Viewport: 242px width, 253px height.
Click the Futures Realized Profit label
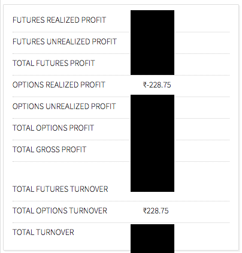tap(59, 20)
